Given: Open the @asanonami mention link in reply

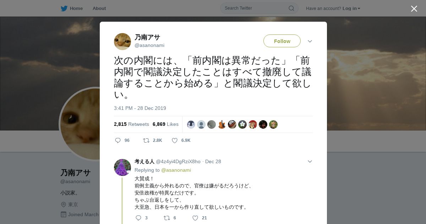Looking at the screenshot, I should [176, 170].
